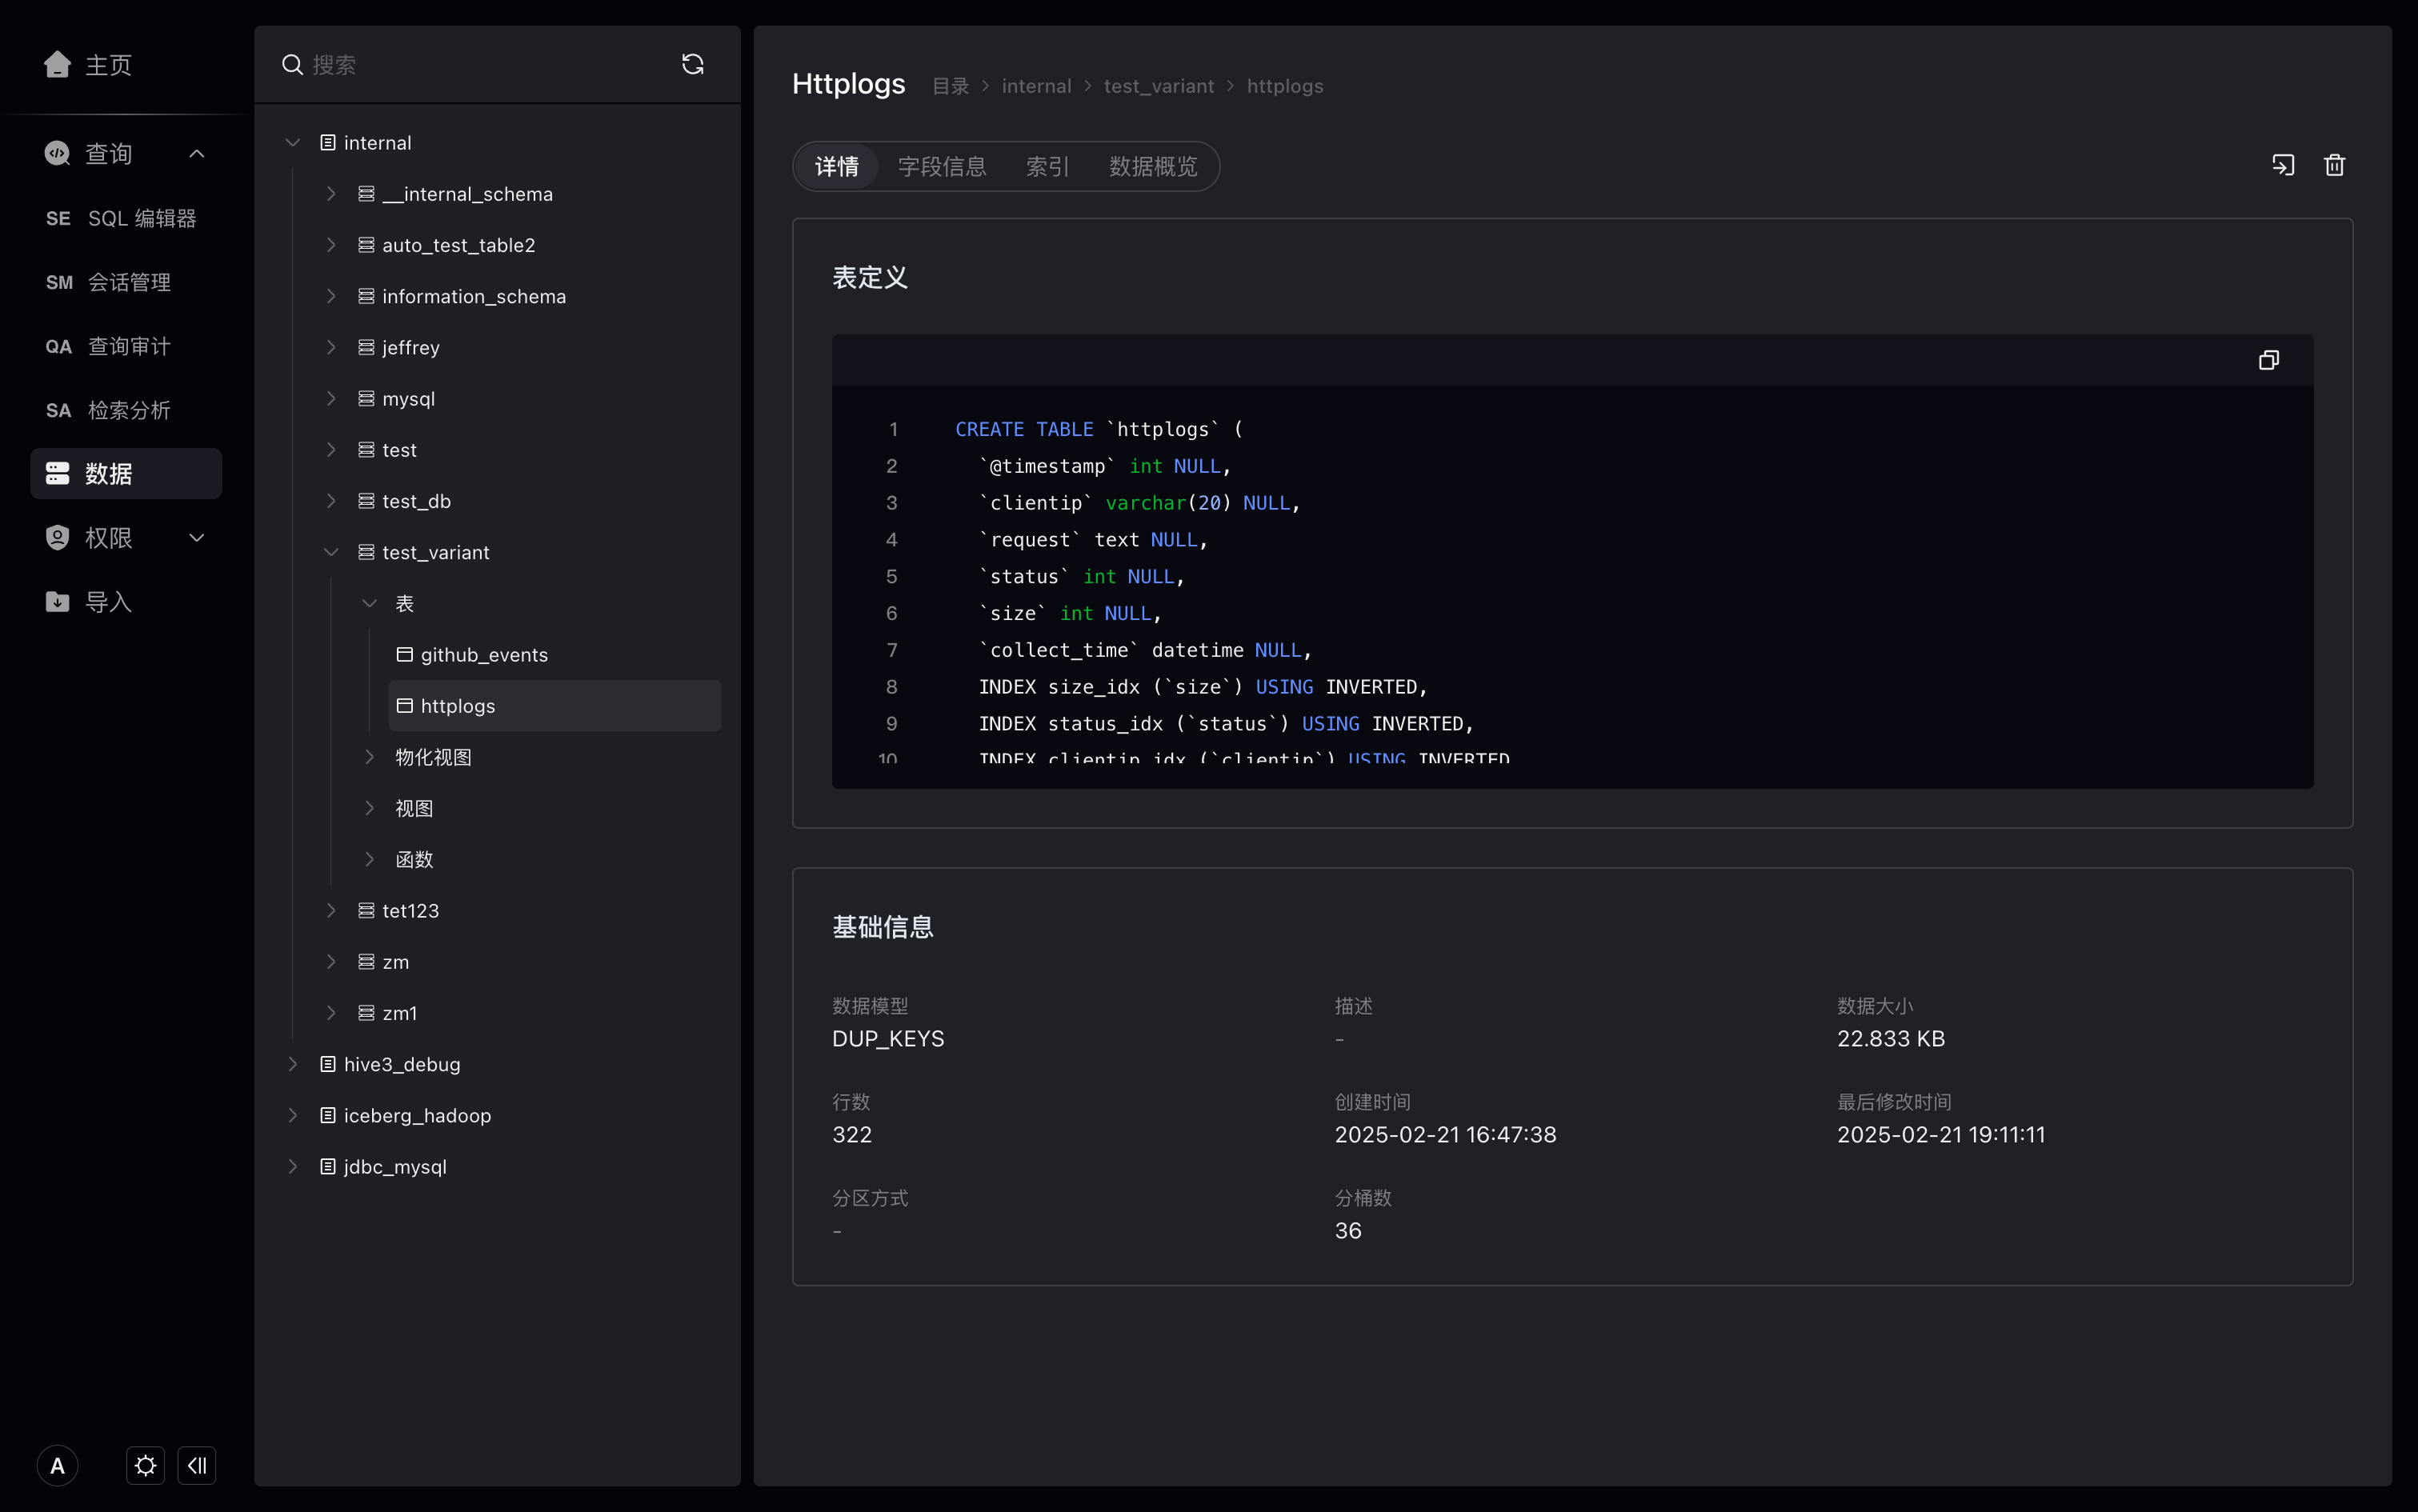
Task: Expand the tet123 database
Action: pos(331,910)
